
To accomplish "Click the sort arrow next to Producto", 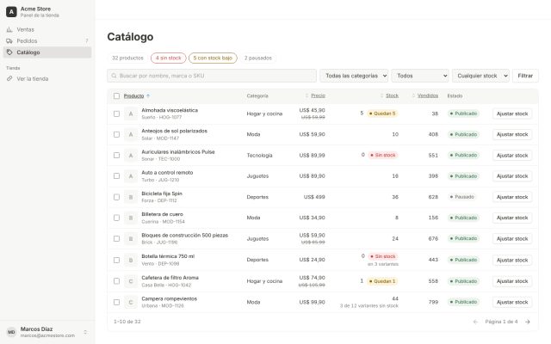I will (148, 95).
